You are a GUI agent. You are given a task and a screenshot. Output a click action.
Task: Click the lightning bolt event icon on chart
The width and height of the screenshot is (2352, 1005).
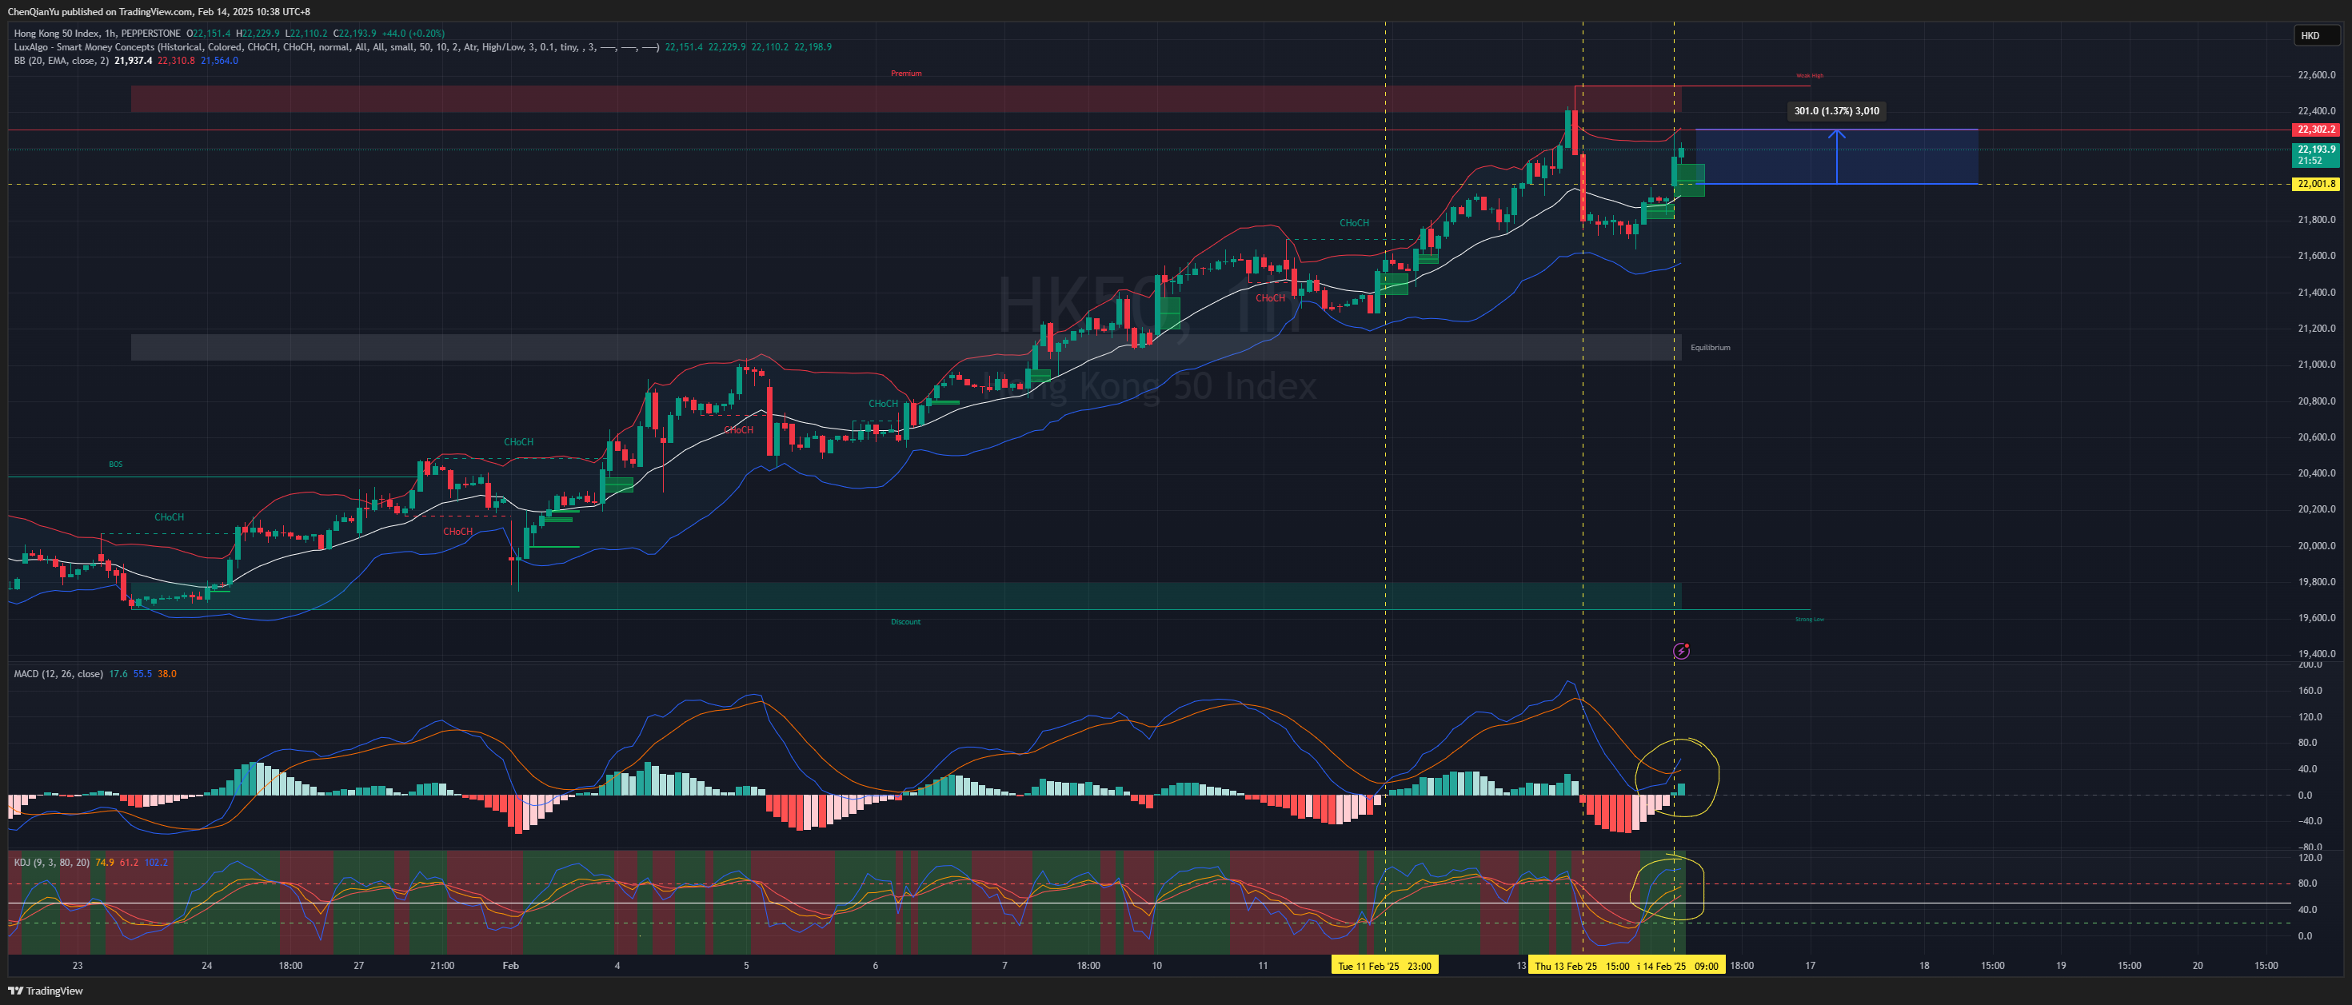pos(1681,651)
